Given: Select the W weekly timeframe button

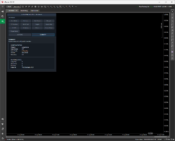Looking at the screenshot, I should 69,7.
